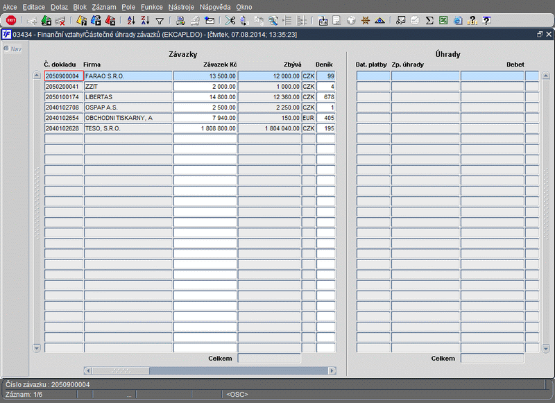This screenshot has width=555, height=403.
Task: Click the scissors cut icon
Action: point(230,21)
